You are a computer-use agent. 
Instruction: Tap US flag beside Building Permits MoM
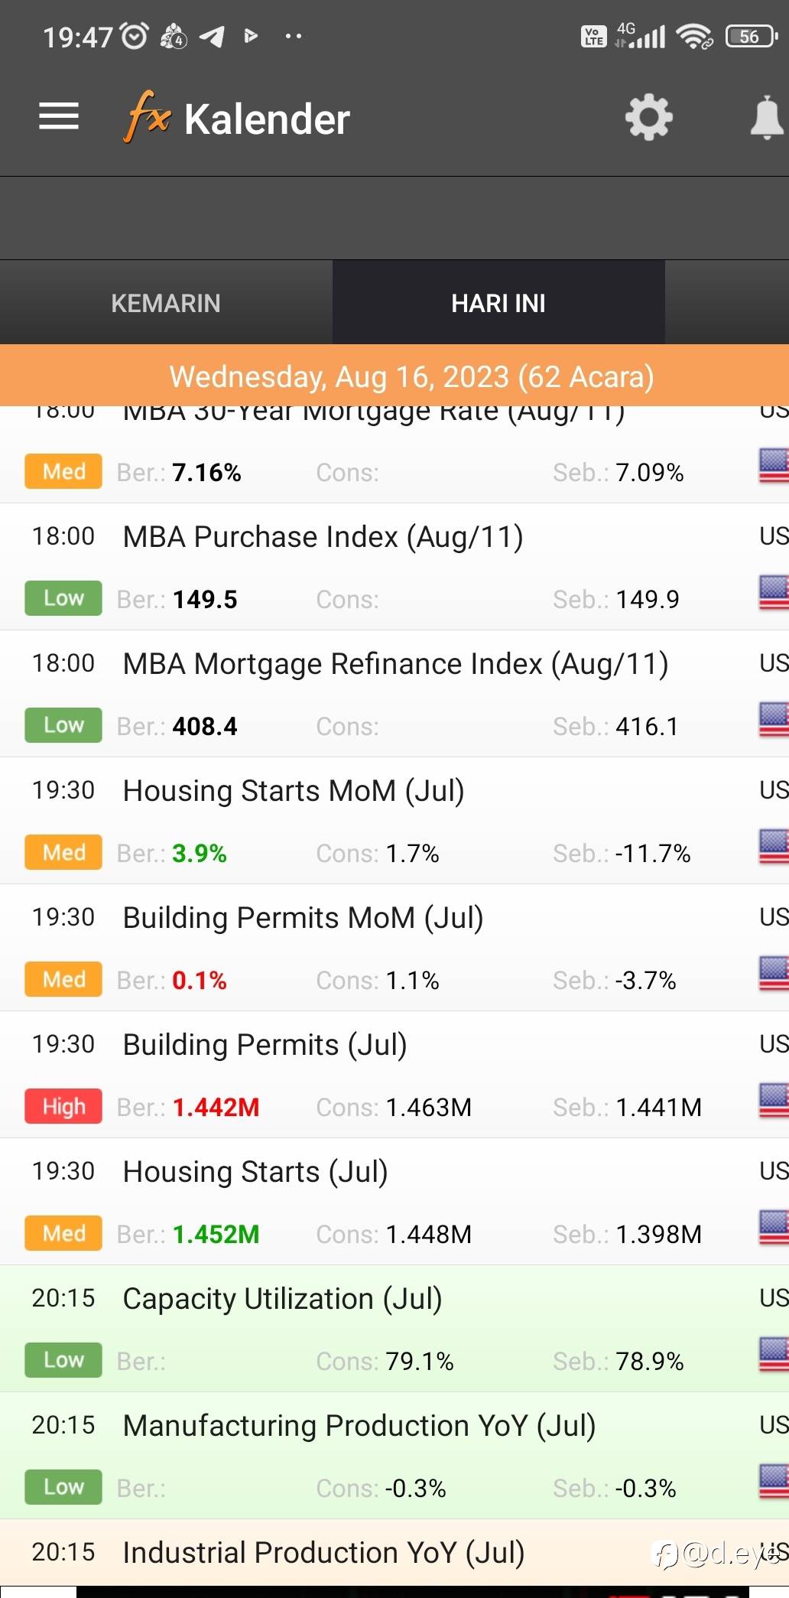(x=774, y=973)
